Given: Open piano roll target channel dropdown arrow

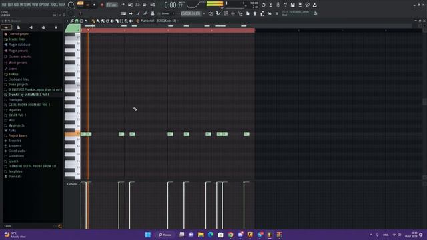Looking at the screenshot, I should pyautogui.click(x=178, y=21).
